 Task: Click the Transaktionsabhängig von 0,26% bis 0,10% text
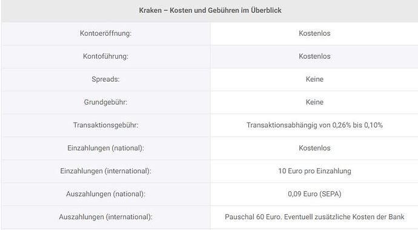314,125
